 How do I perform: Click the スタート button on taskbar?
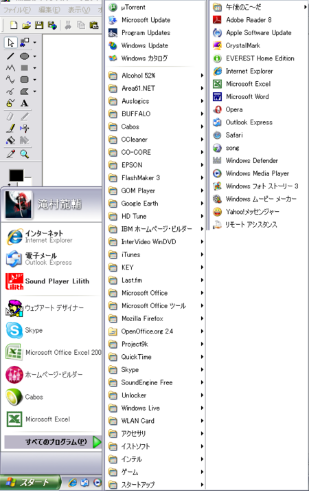click(30, 483)
